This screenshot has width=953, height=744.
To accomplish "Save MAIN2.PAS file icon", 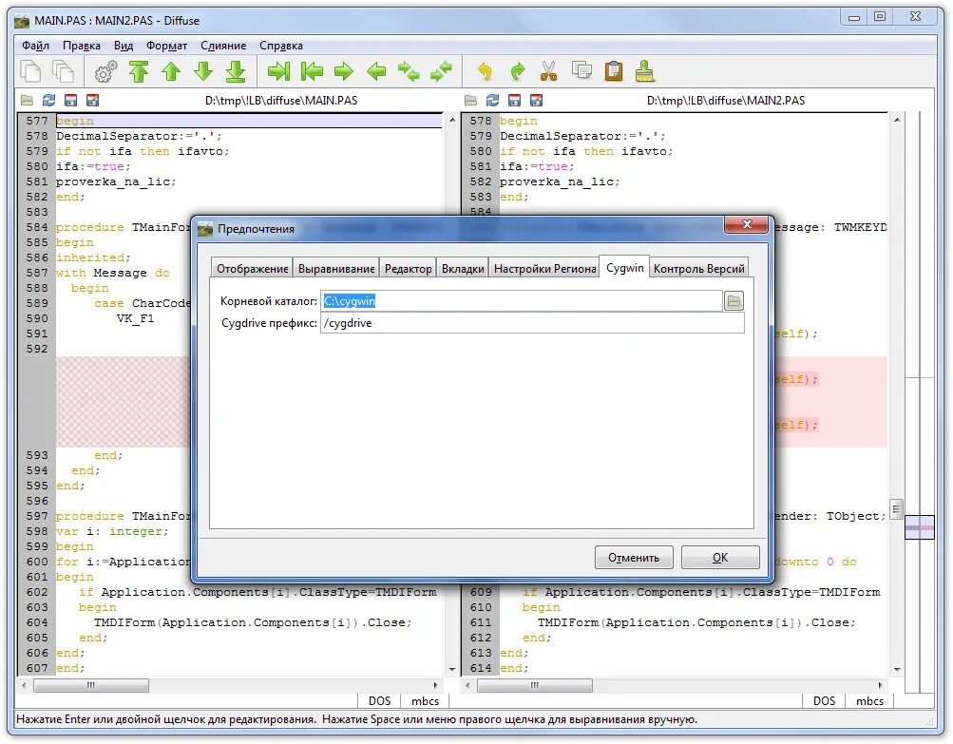I will tap(514, 101).
